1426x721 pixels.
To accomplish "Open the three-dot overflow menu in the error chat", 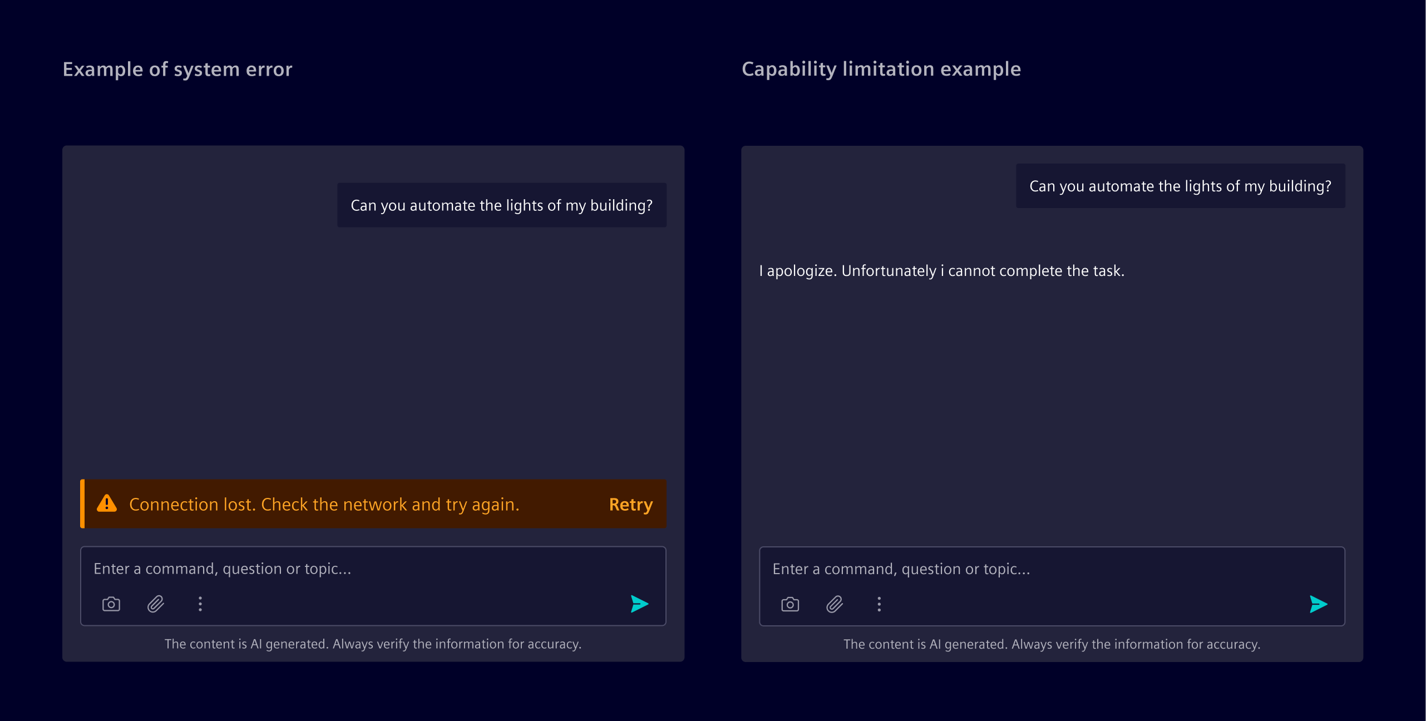I will click(200, 604).
